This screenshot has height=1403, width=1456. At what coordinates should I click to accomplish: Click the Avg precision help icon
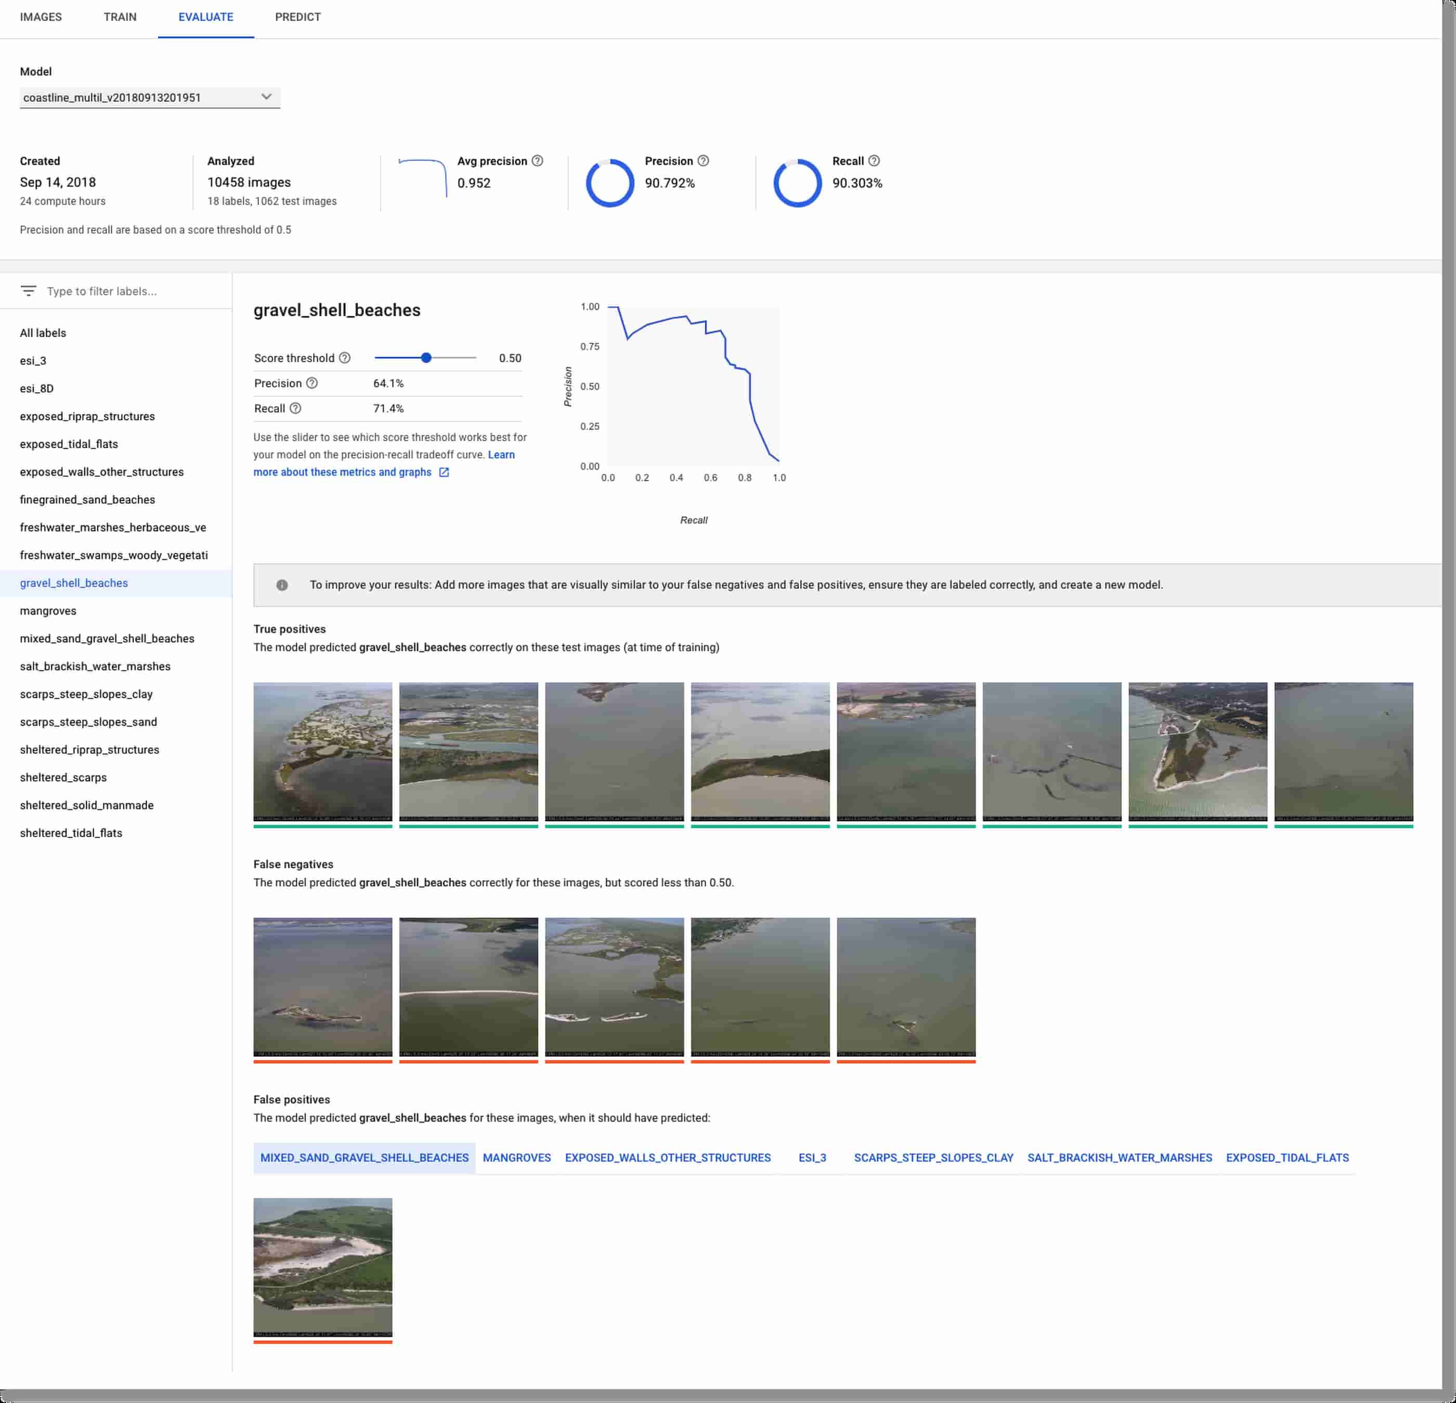537,161
